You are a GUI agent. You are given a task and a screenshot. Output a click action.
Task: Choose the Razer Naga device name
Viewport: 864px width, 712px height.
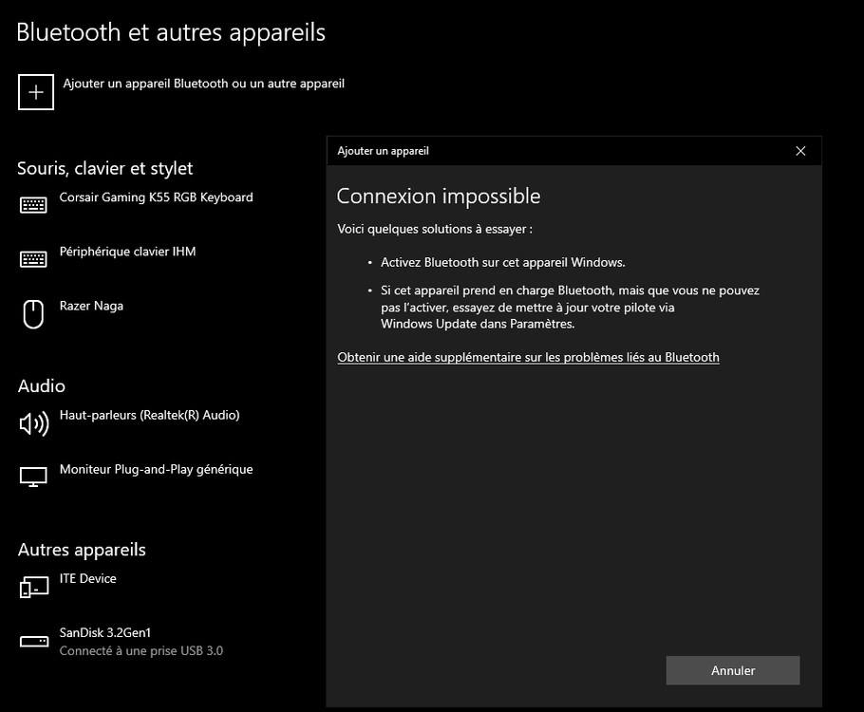(x=91, y=306)
